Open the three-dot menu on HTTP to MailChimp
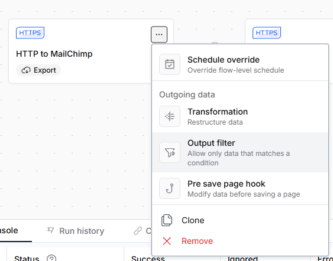Image resolution: width=333 pixels, height=261 pixels. tap(159, 35)
